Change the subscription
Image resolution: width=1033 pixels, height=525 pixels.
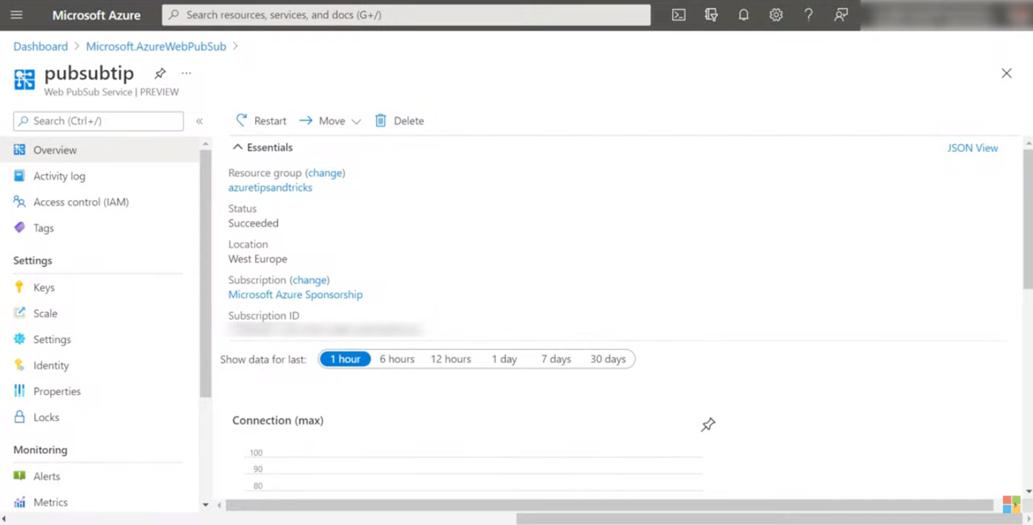pyautogui.click(x=309, y=280)
